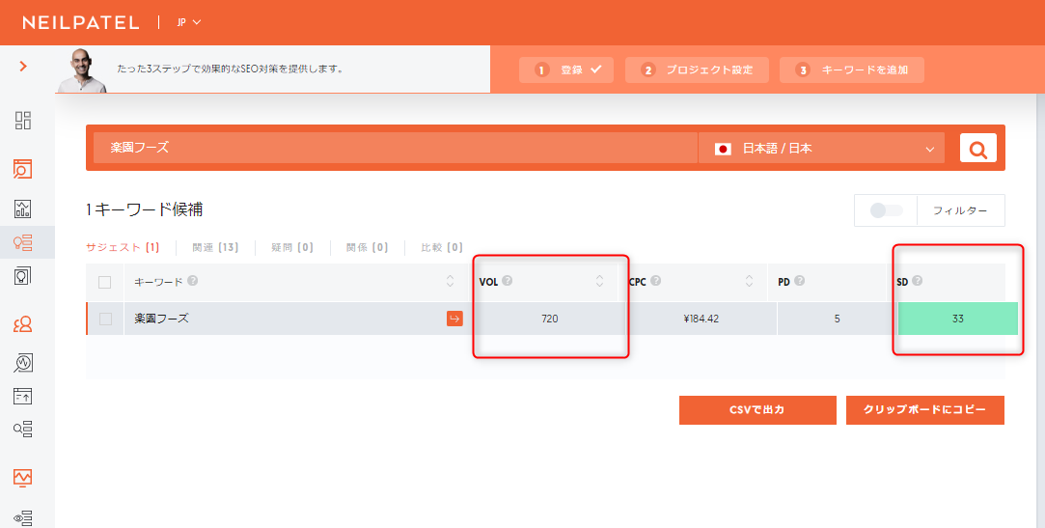The height and width of the screenshot is (528, 1045).
Task: Click the VOL value 720
Action: click(550, 319)
